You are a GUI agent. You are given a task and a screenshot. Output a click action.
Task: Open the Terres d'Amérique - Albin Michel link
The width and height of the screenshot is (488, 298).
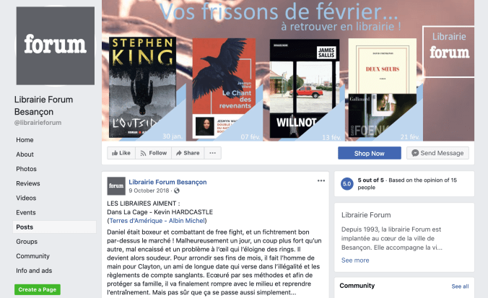click(157, 221)
